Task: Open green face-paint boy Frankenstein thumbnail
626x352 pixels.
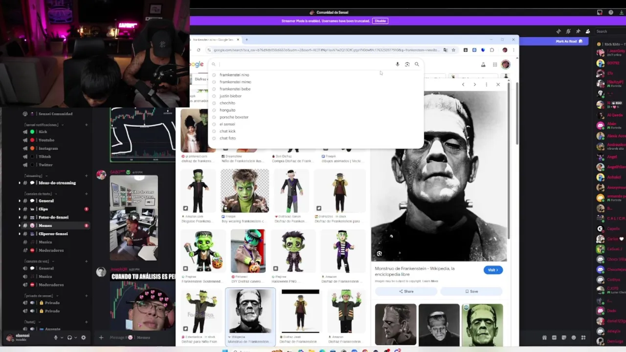Action: click(x=245, y=191)
